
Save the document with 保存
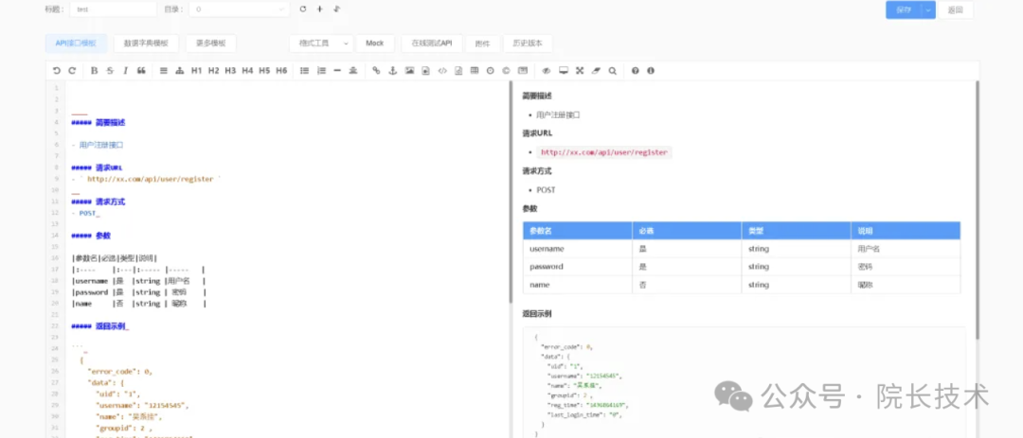904,9
